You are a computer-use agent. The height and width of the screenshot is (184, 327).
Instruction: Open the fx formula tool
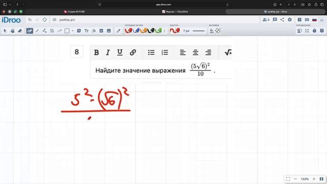pos(94,31)
